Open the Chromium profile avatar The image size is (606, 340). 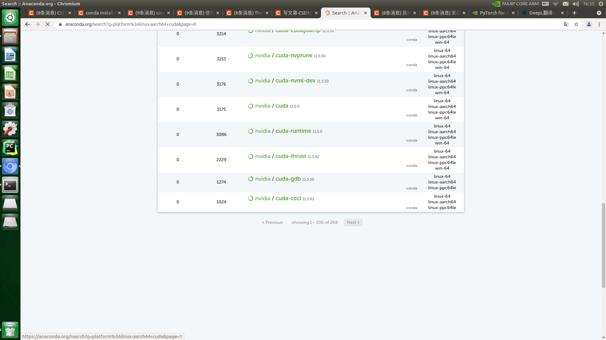click(x=589, y=24)
